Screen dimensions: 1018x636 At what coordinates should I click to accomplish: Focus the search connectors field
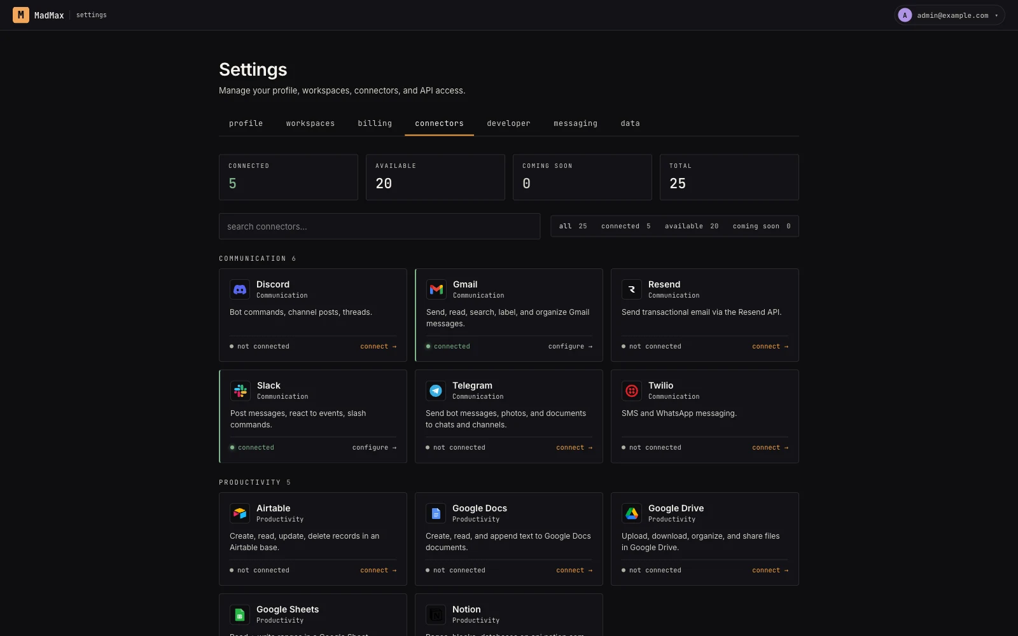tap(379, 226)
